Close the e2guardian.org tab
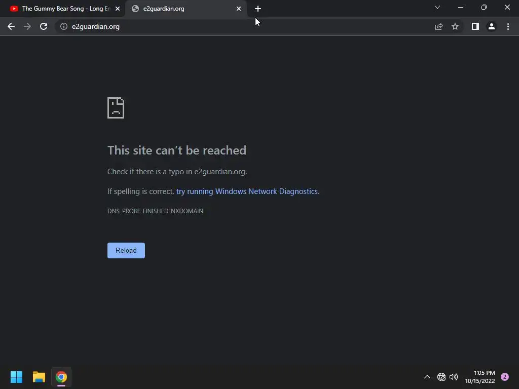Image resolution: width=519 pixels, height=389 pixels. 239,9
